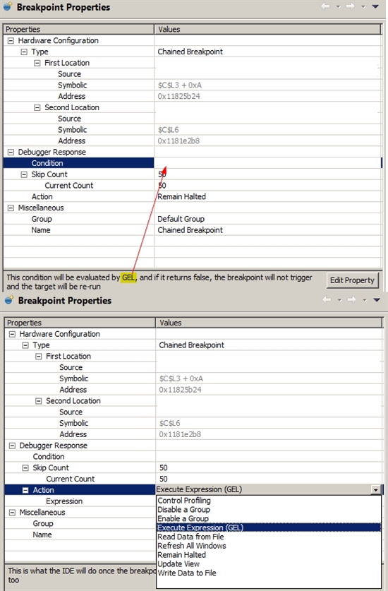This screenshot has height=591, width=388.
Task: Open the Action dropdown arrow in lower panel
Action: (375, 490)
